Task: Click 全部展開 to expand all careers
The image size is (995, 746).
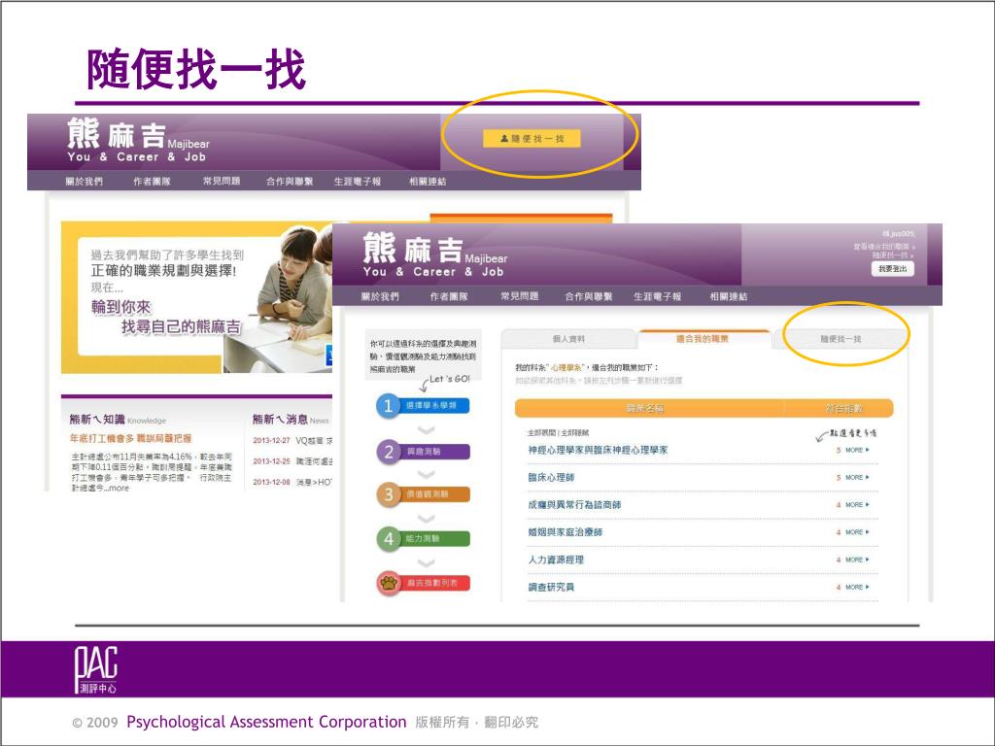Action: [541, 432]
